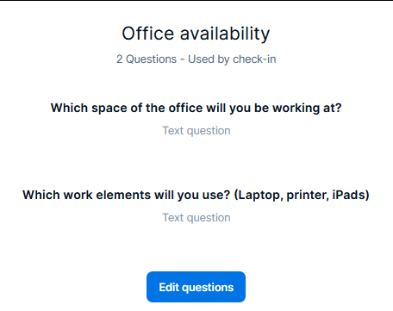Image resolution: width=393 pixels, height=311 pixels.
Task: Click 'Text question' label under office space question
Action: [x=196, y=131]
